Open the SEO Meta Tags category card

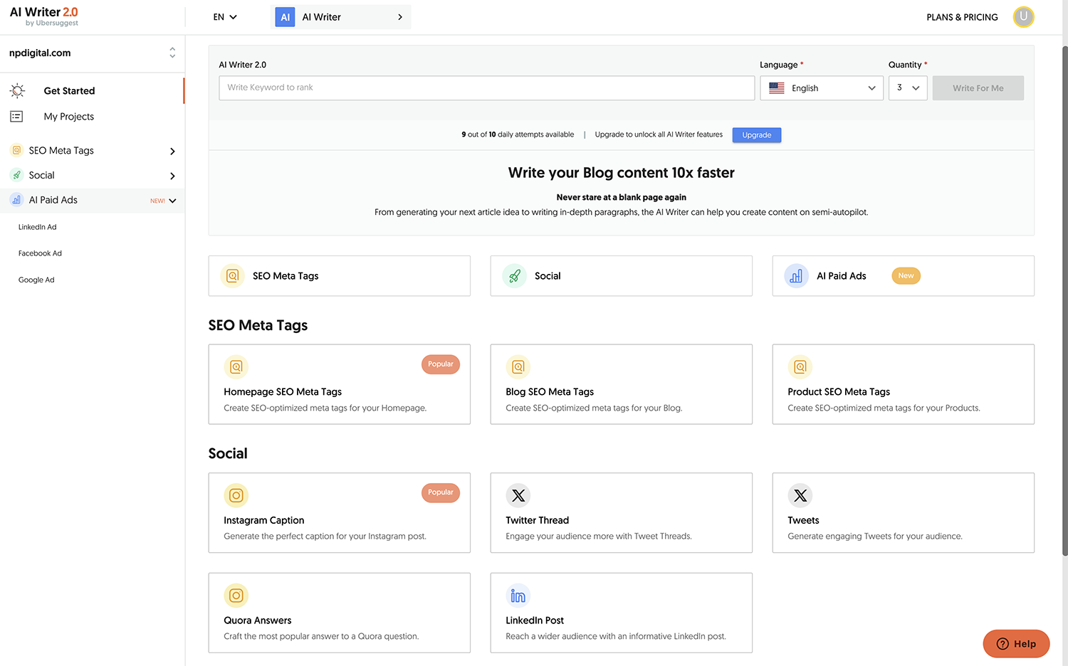coord(339,275)
